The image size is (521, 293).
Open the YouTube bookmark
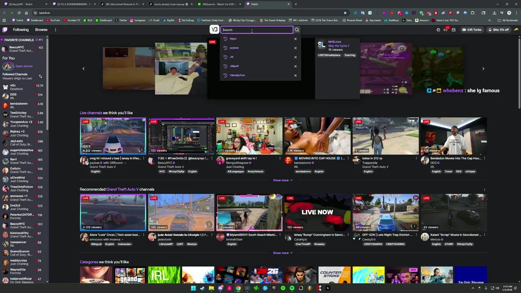[53, 20]
